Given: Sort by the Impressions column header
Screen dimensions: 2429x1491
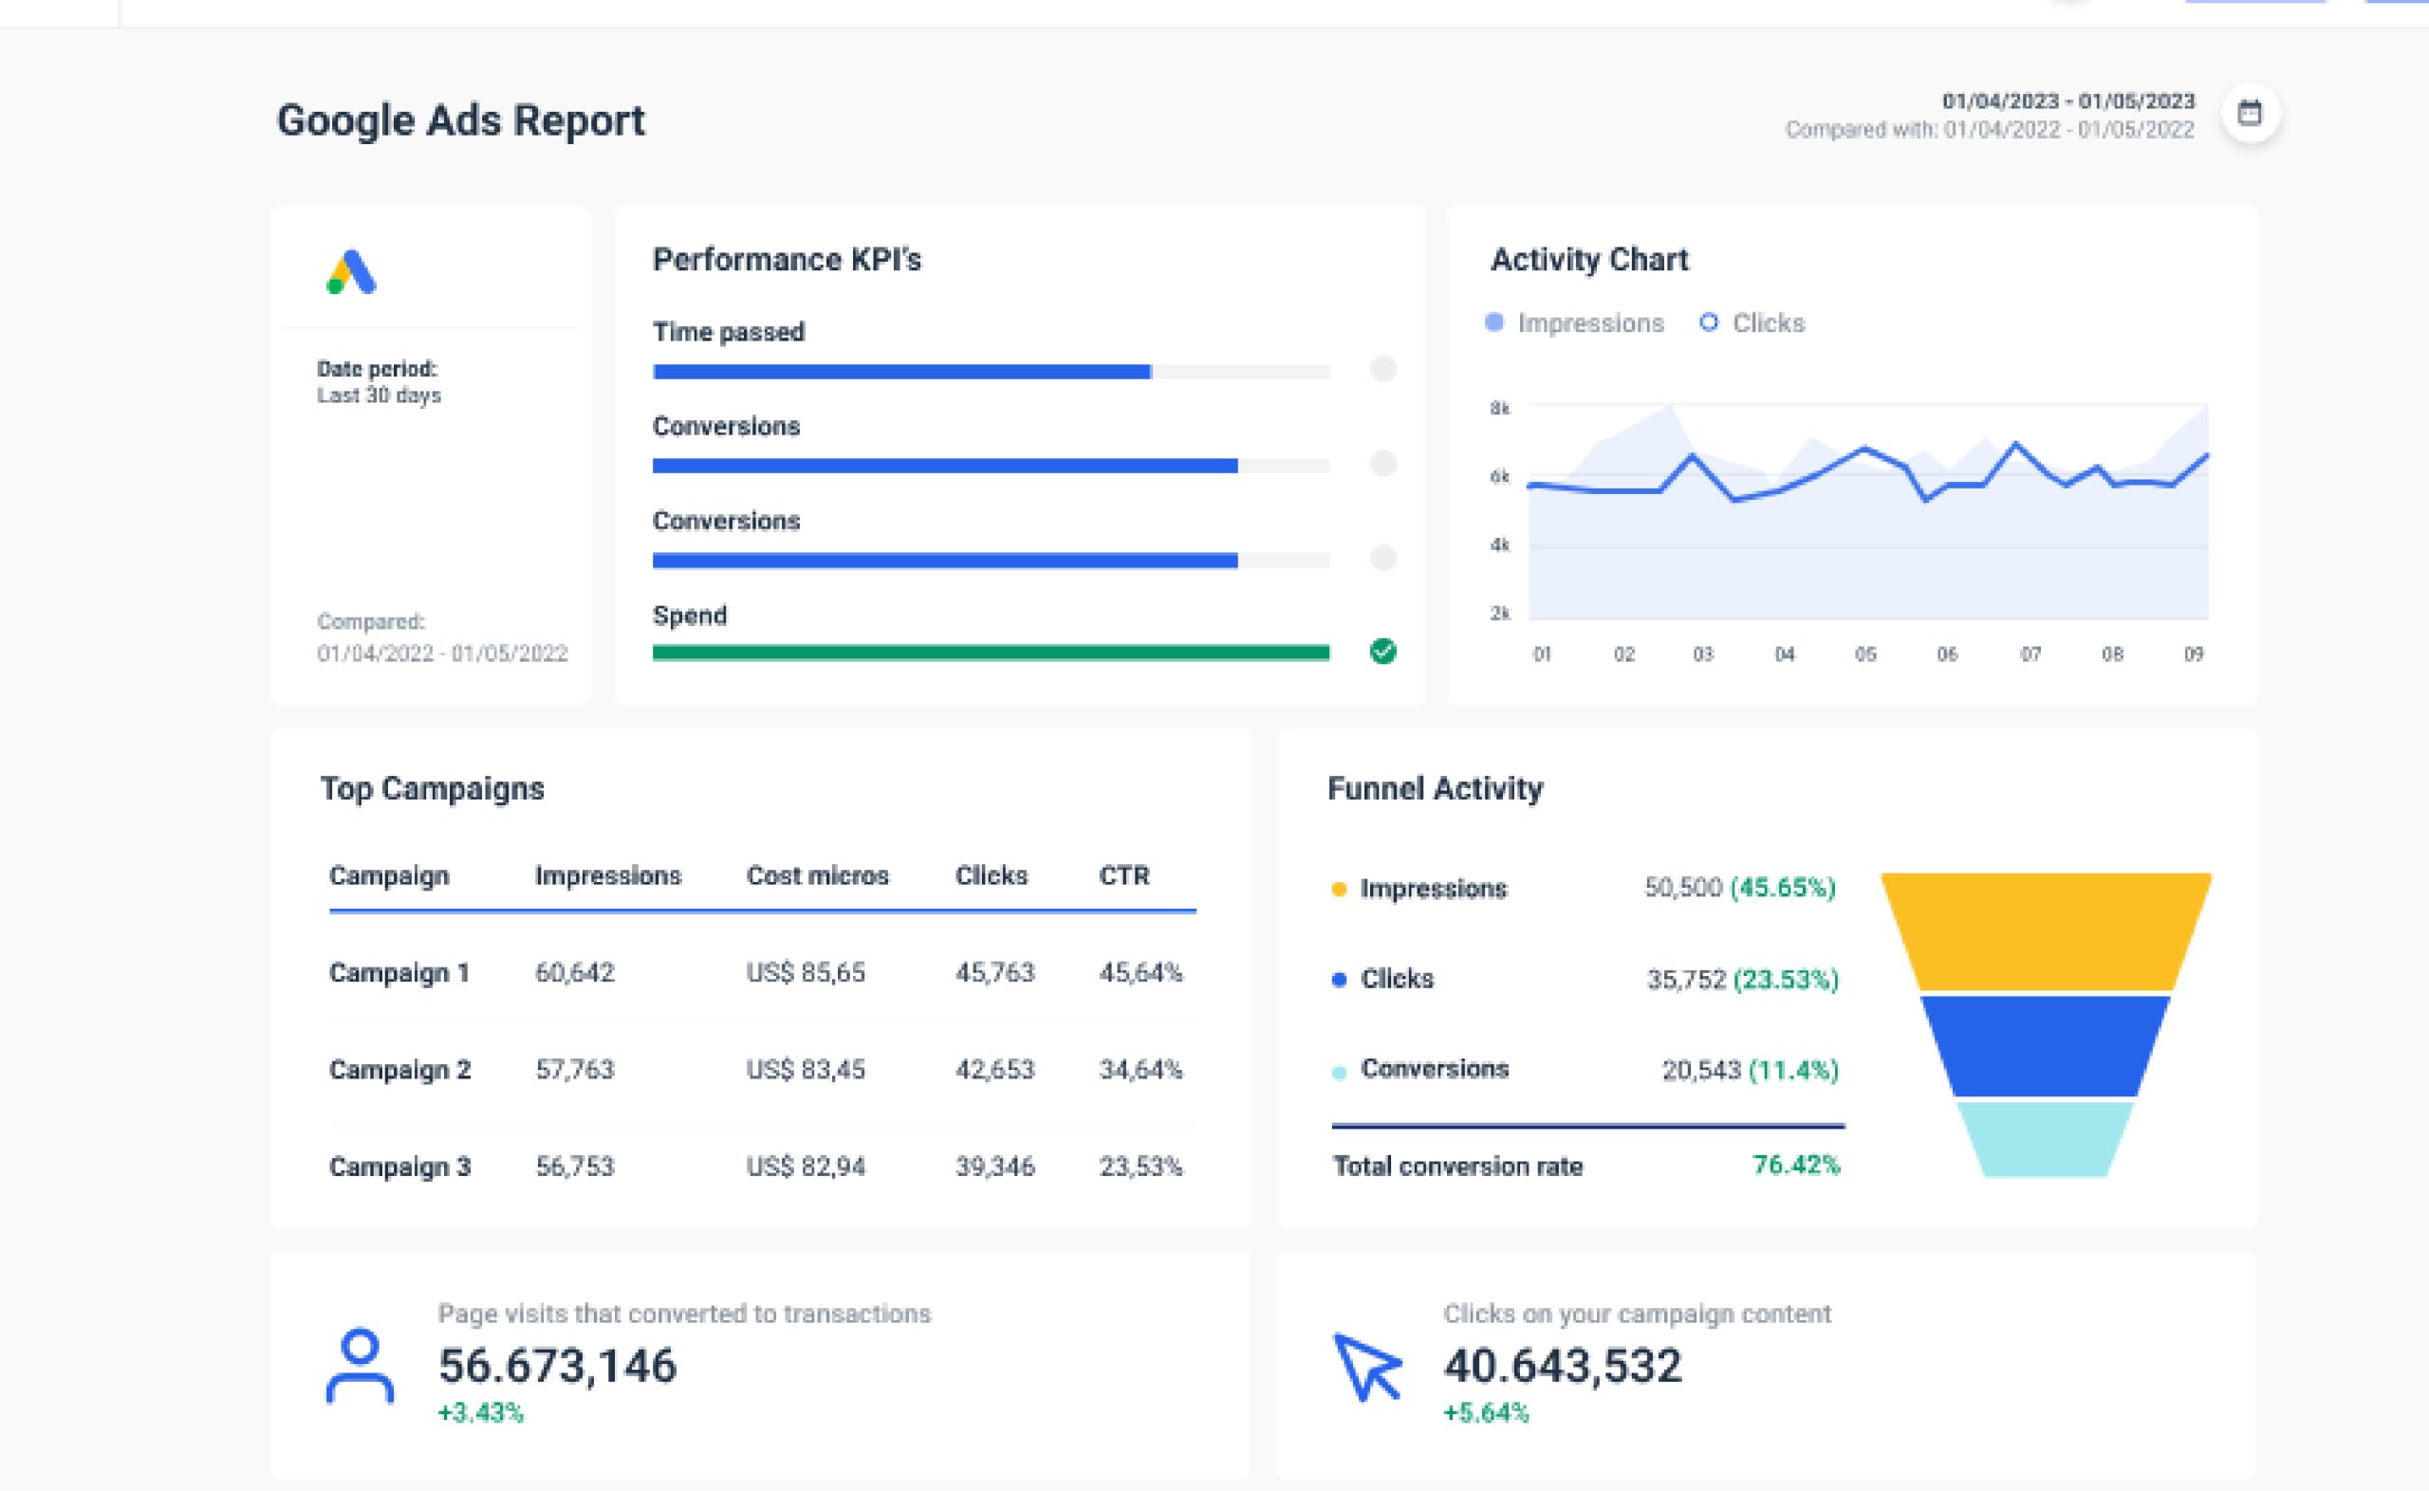Looking at the screenshot, I should (607, 875).
